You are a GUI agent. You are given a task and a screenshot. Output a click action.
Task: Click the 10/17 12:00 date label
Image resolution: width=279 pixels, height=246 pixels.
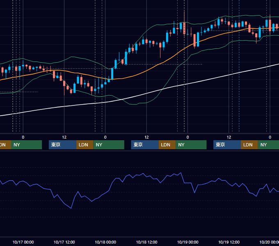coord(64,242)
